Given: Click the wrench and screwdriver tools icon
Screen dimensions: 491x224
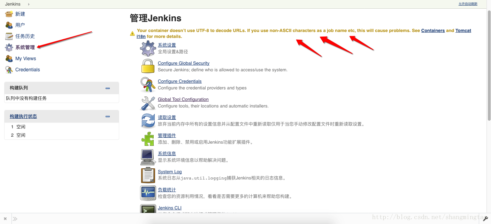Looking at the screenshot, I should click(148, 103).
